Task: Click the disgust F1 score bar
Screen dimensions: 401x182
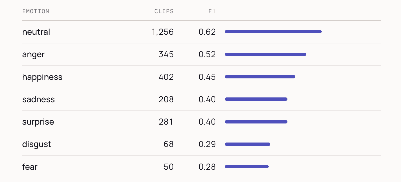Action: pos(248,144)
